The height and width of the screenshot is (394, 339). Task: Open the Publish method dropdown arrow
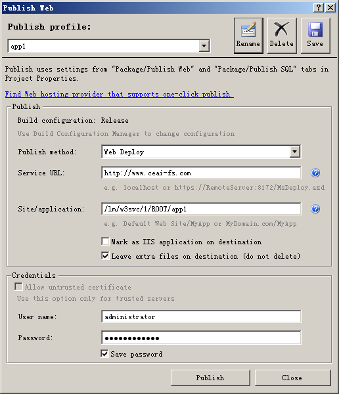tap(295, 152)
